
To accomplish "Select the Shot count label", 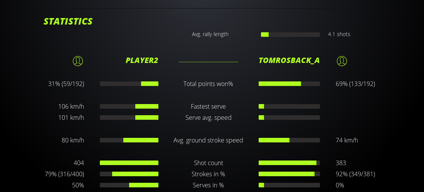I will (x=208, y=163).
